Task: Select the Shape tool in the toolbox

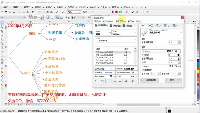Action: pyautogui.click(x=2, y=27)
